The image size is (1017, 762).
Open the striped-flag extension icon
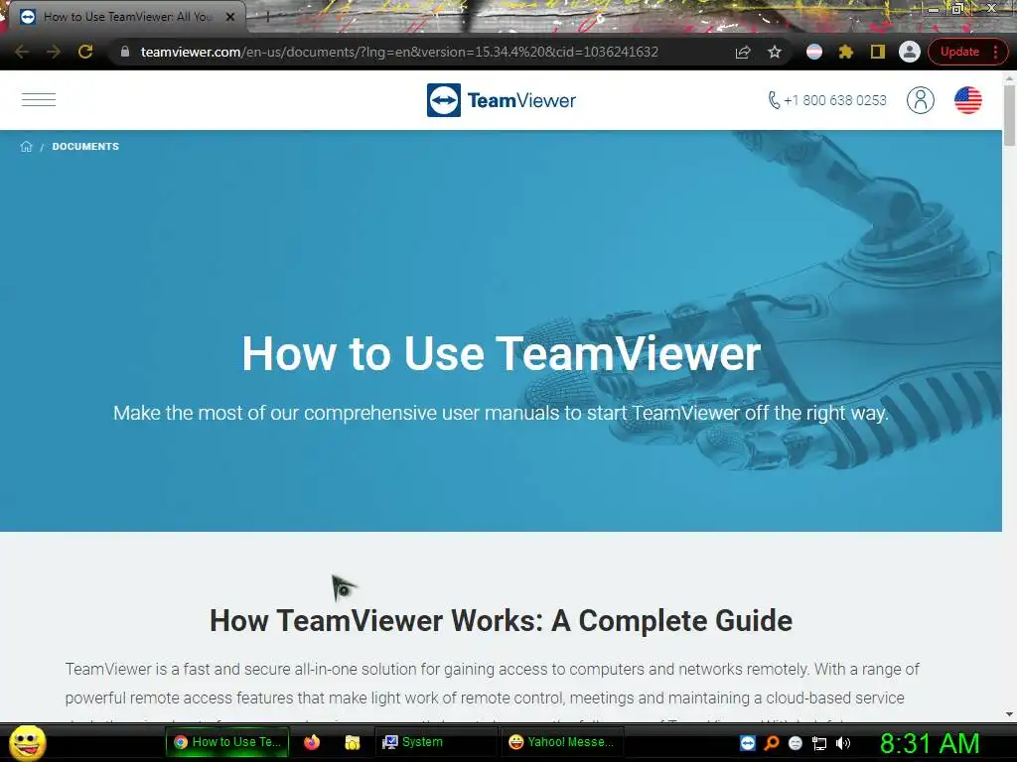point(814,52)
